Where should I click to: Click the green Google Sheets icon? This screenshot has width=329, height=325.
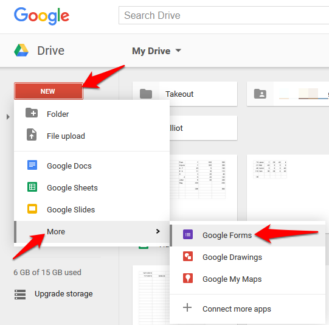coord(32,187)
